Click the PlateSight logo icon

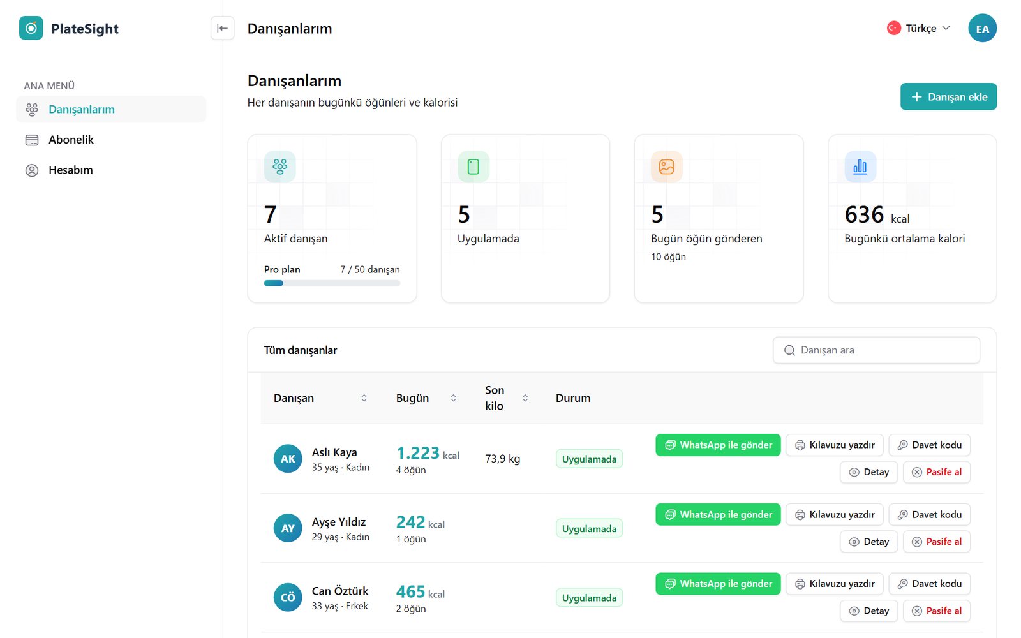[31, 28]
